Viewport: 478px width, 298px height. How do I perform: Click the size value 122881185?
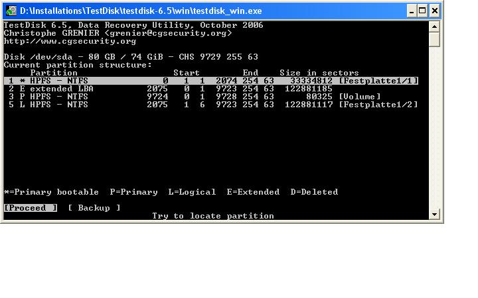coord(309,89)
